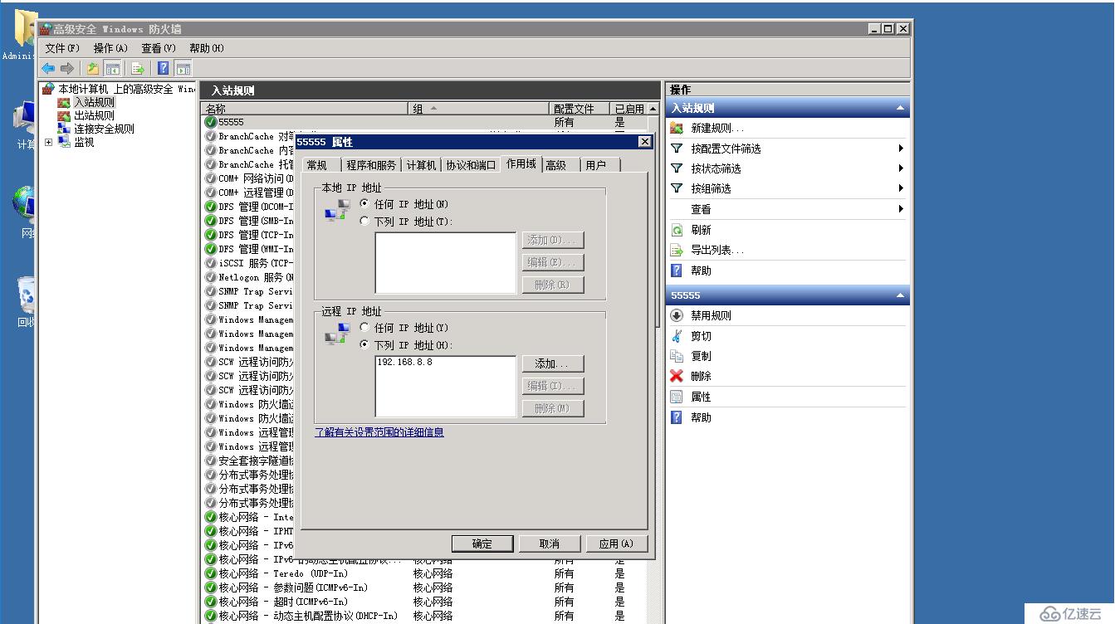Click the 确定 button
Viewport: 1115px width, 624px height.
(482, 544)
